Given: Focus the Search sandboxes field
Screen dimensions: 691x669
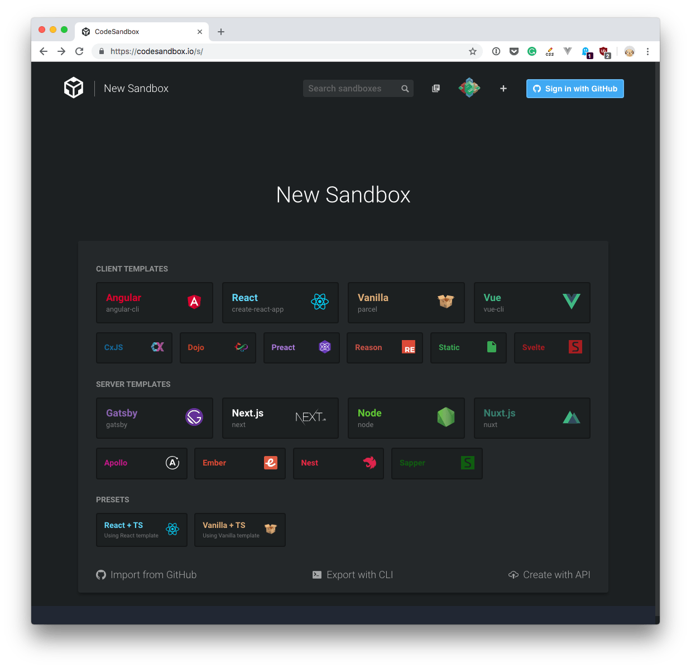Looking at the screenshot, I should click(352, 89).
